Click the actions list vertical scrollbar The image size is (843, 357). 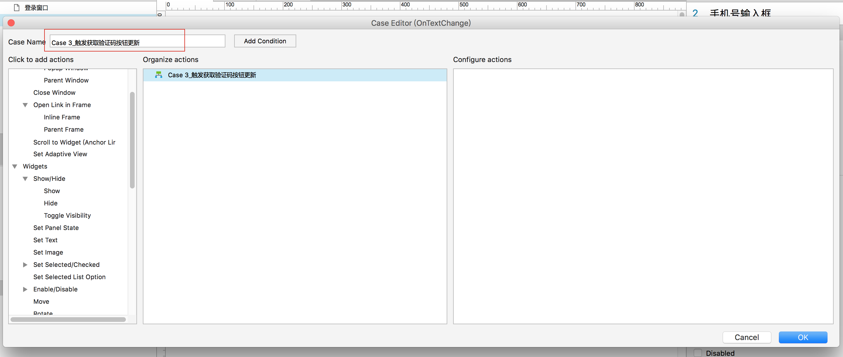point(132,141)
